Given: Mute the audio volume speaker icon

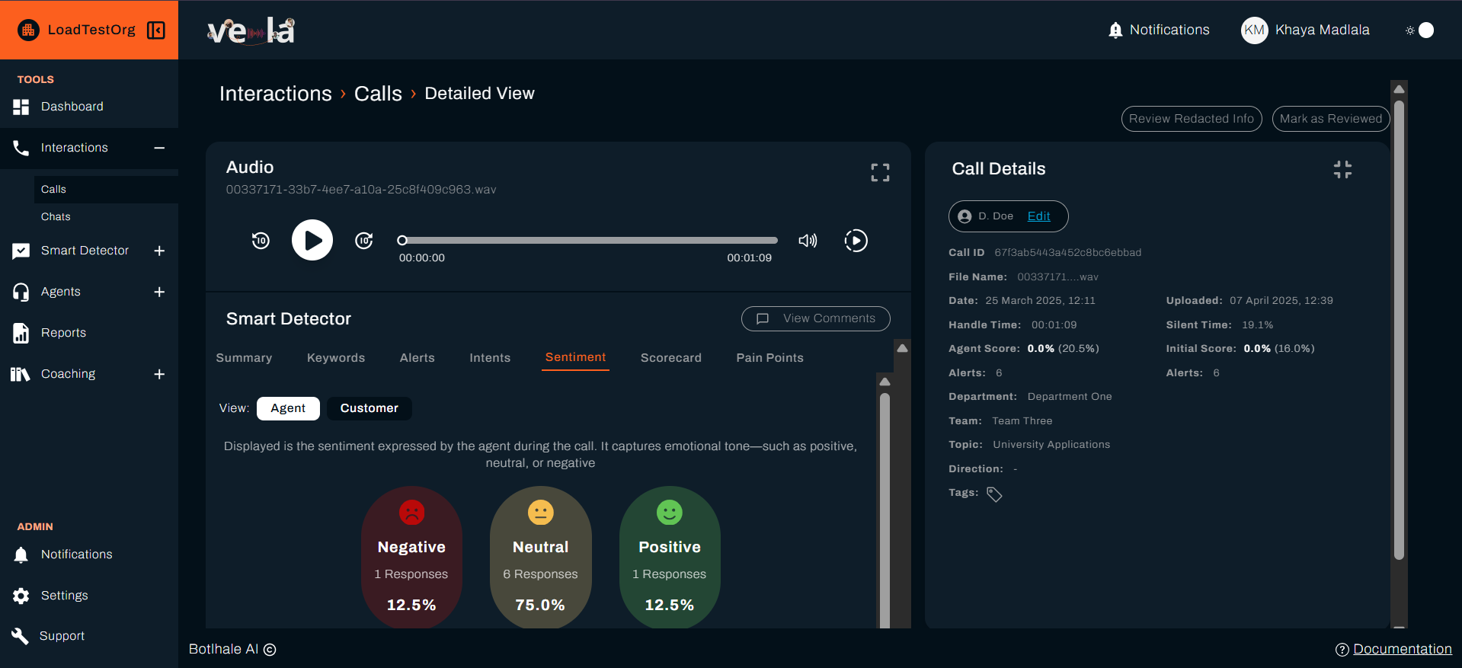Looking at the screenshot, I should 808,241.
